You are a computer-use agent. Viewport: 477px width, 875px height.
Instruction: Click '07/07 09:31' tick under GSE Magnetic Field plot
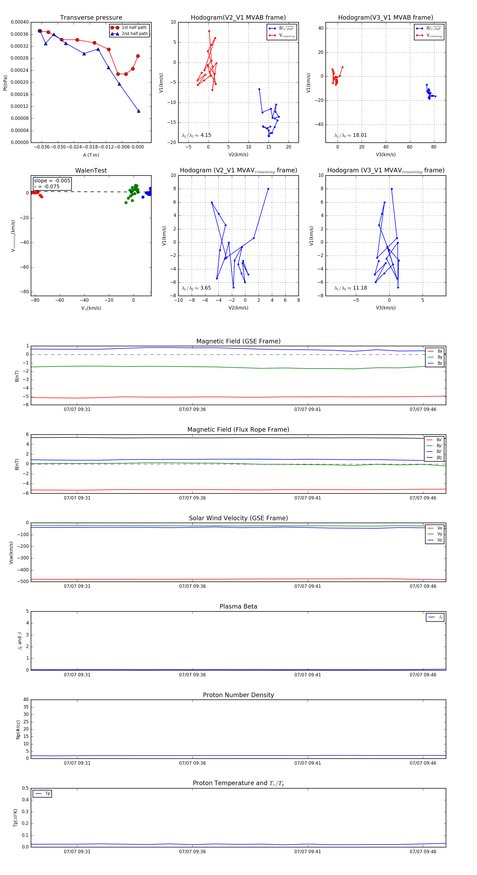pos(77,410)
